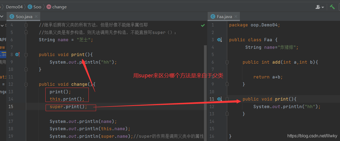
Task: Click the class icon on Faa.java tab
Action: [213, 16]
